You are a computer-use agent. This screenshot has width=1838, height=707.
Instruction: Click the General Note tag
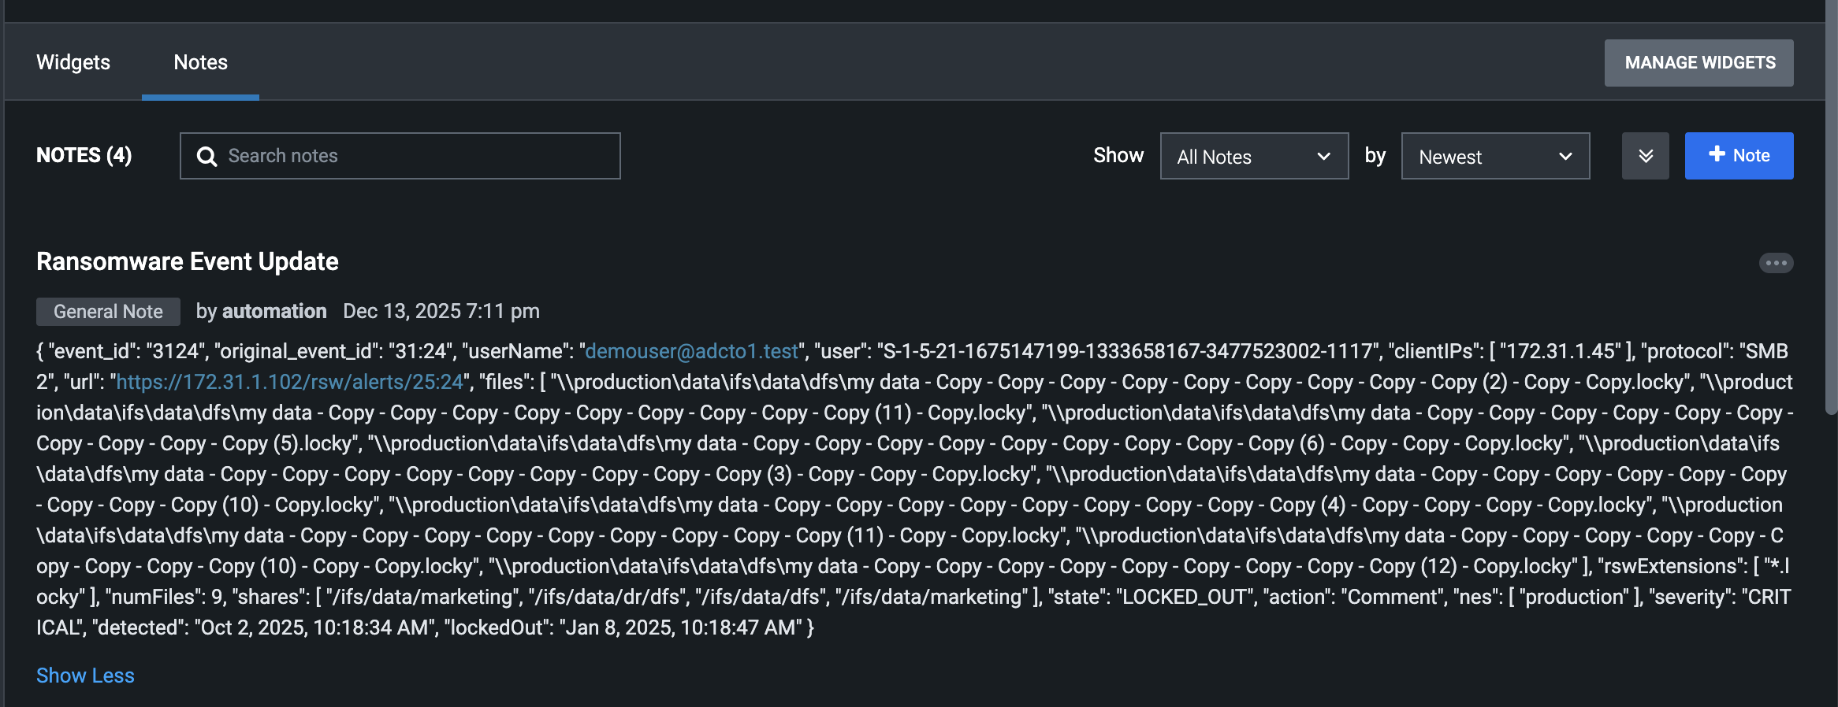tap(108, 312)
